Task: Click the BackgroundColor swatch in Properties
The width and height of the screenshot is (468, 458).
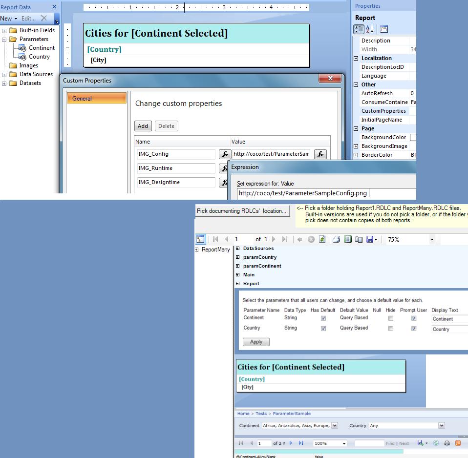Action: pyautogui.click(x=413, y=138)
